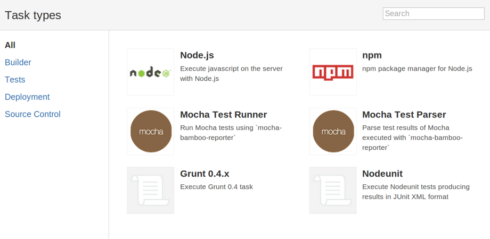The image size is (490, 239).
Task: Click the Nodeunit scroll placeholder icon
Action: (333, 190)
